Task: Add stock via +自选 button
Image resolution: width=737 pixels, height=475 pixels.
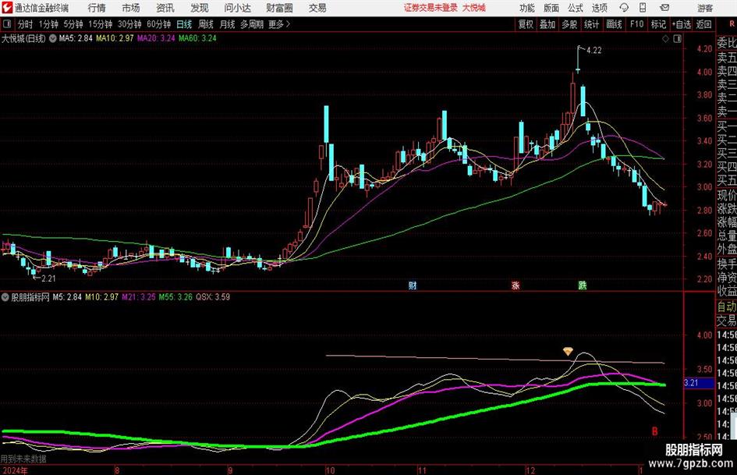Action: click(682, 24)
